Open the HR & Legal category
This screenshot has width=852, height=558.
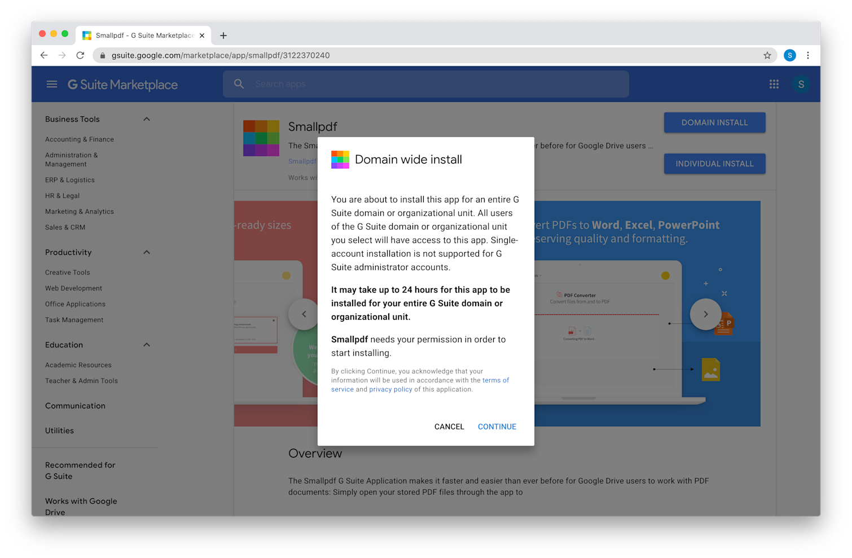pyautogui.click(x=63, y=196)
